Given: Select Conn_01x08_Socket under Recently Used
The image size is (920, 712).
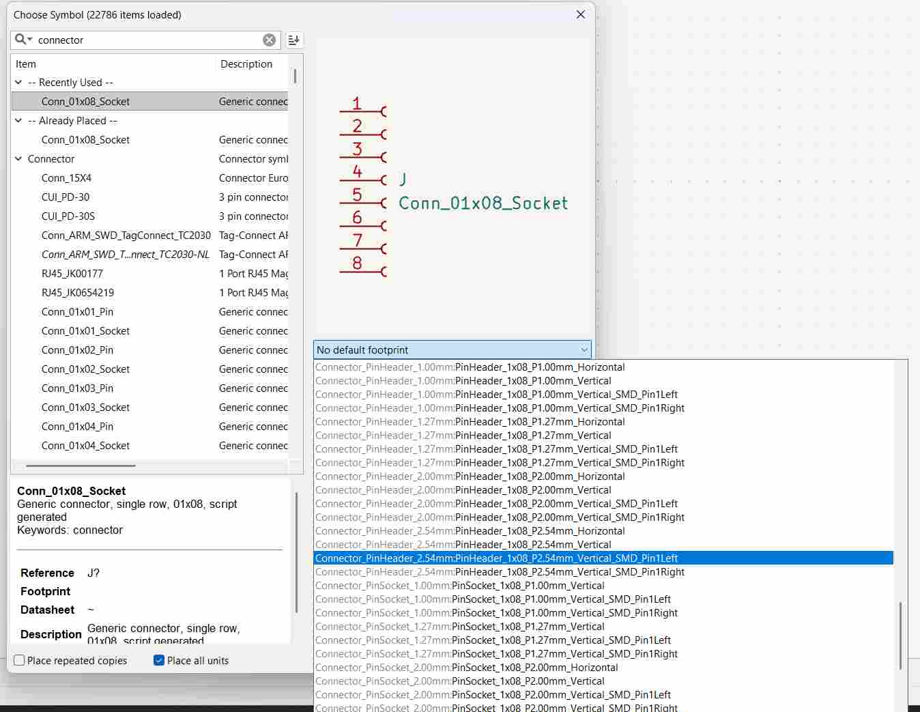Looking at the screenshot, I should pos(150,102).
